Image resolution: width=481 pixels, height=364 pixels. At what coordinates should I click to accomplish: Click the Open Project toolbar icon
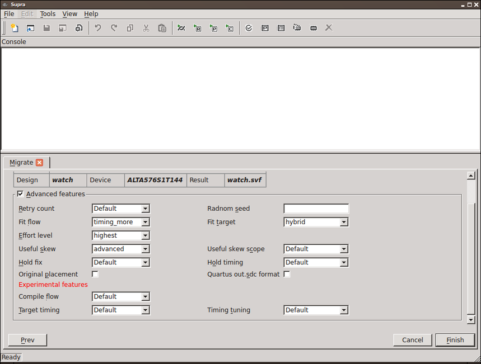30,28
